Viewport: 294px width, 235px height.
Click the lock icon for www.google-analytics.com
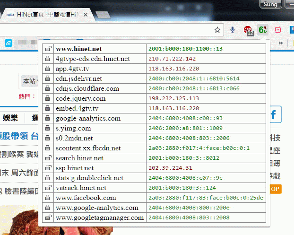tap(48, 208)
